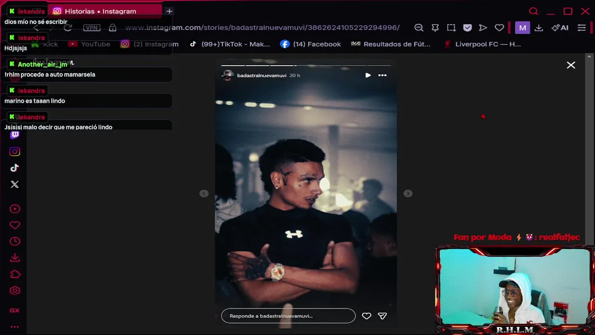Click the search tabs magnifier icon

coord(534,11)
